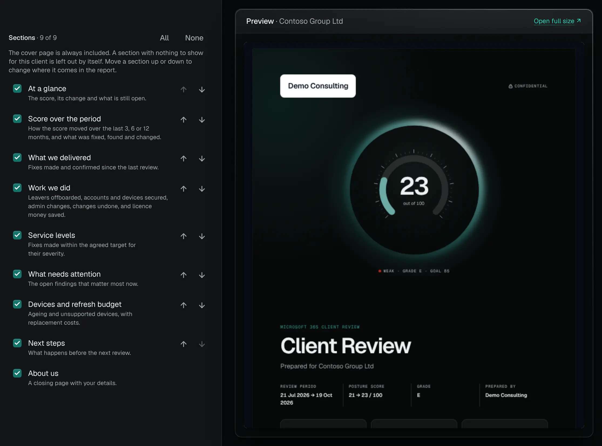Screen dimensions: 602x446
Task: Move 'Next steps' section up
Action: point(184,344)
